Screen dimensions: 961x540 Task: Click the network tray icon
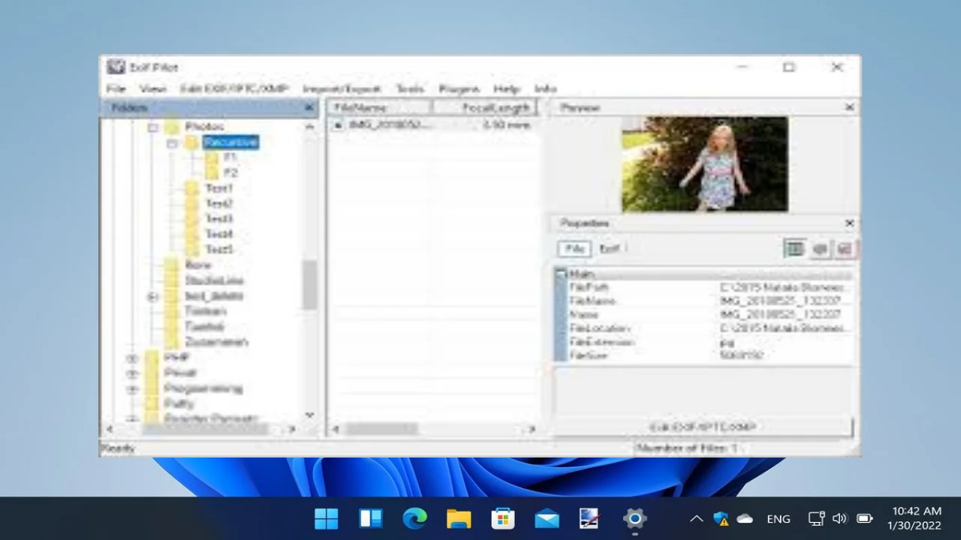(816, 518)
